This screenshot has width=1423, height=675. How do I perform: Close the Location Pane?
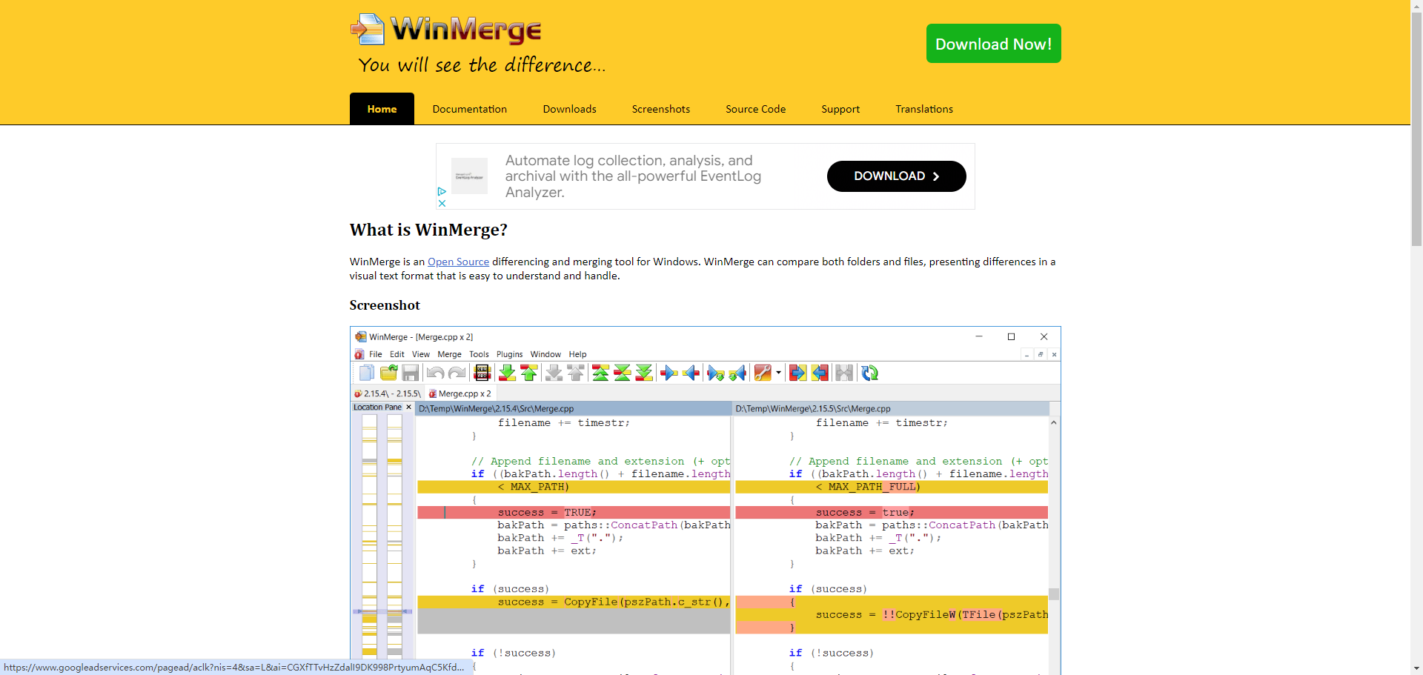coord(408,407)
